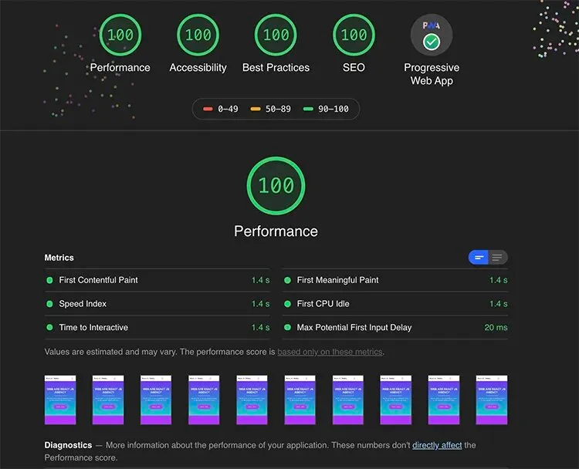Expand the First CPU Idle metric
This screenshot has width=579, height=469.
pyautogui.click(x=395, y=304)
